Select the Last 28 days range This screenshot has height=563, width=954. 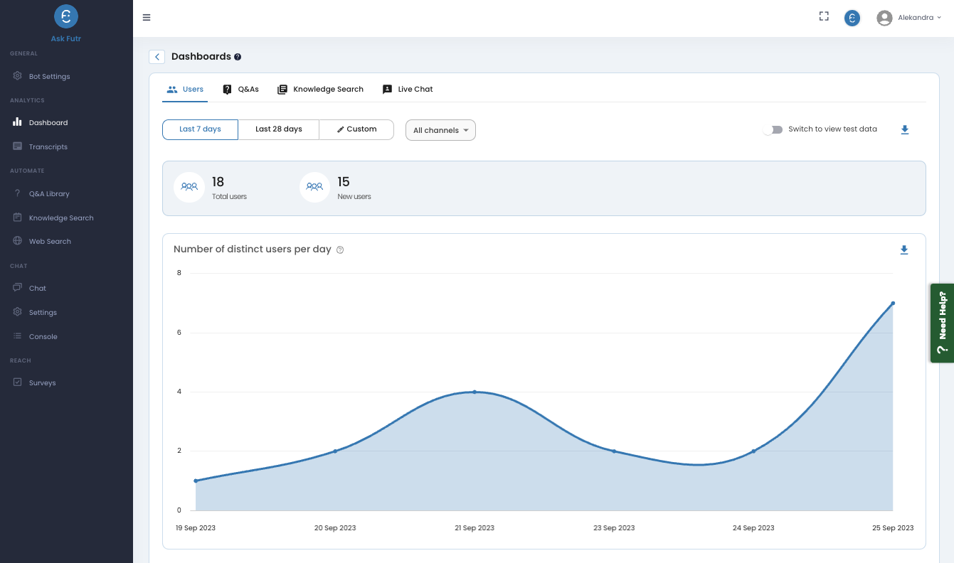[x=279, y=129]
